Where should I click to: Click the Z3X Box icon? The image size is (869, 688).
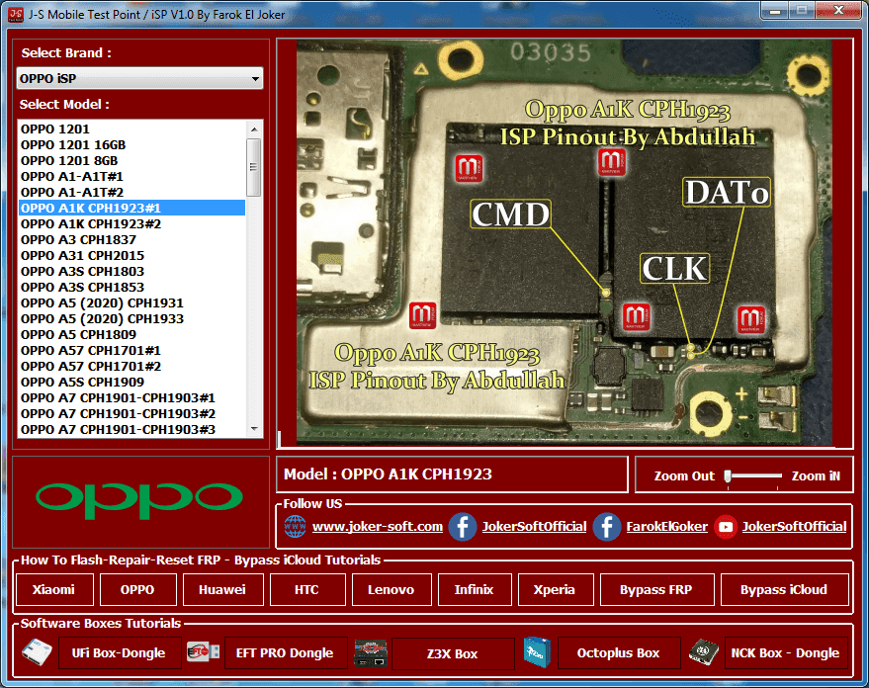(x=371, y=653)
